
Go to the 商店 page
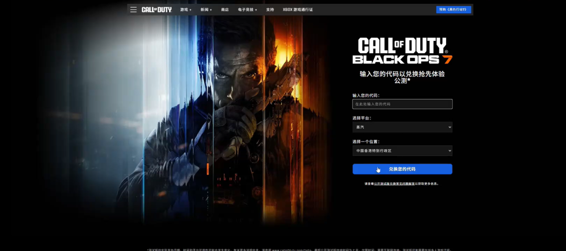coord(224,9)
